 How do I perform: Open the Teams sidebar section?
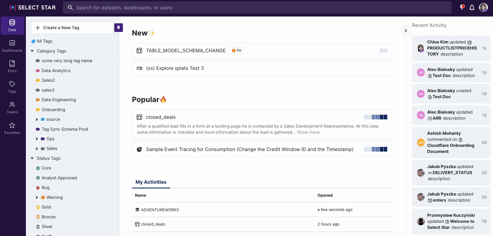[12, 108]
